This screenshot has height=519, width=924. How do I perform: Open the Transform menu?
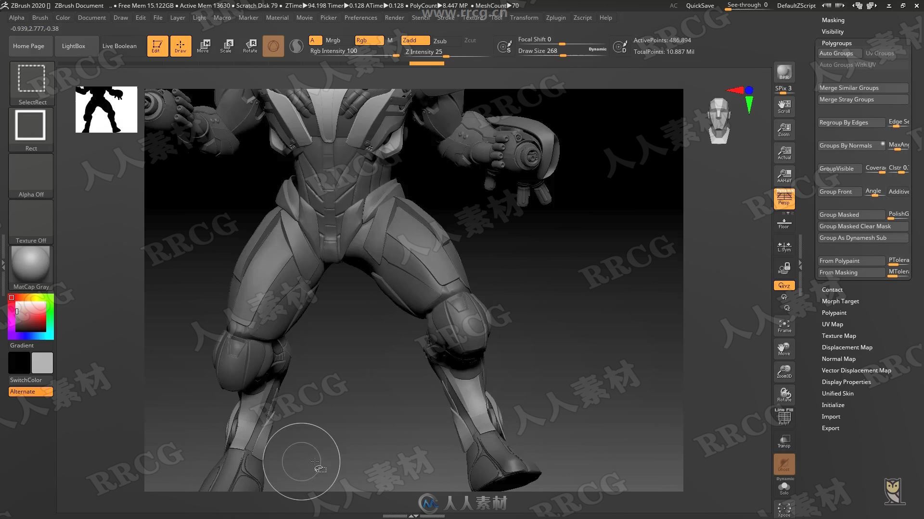(523, 17)
